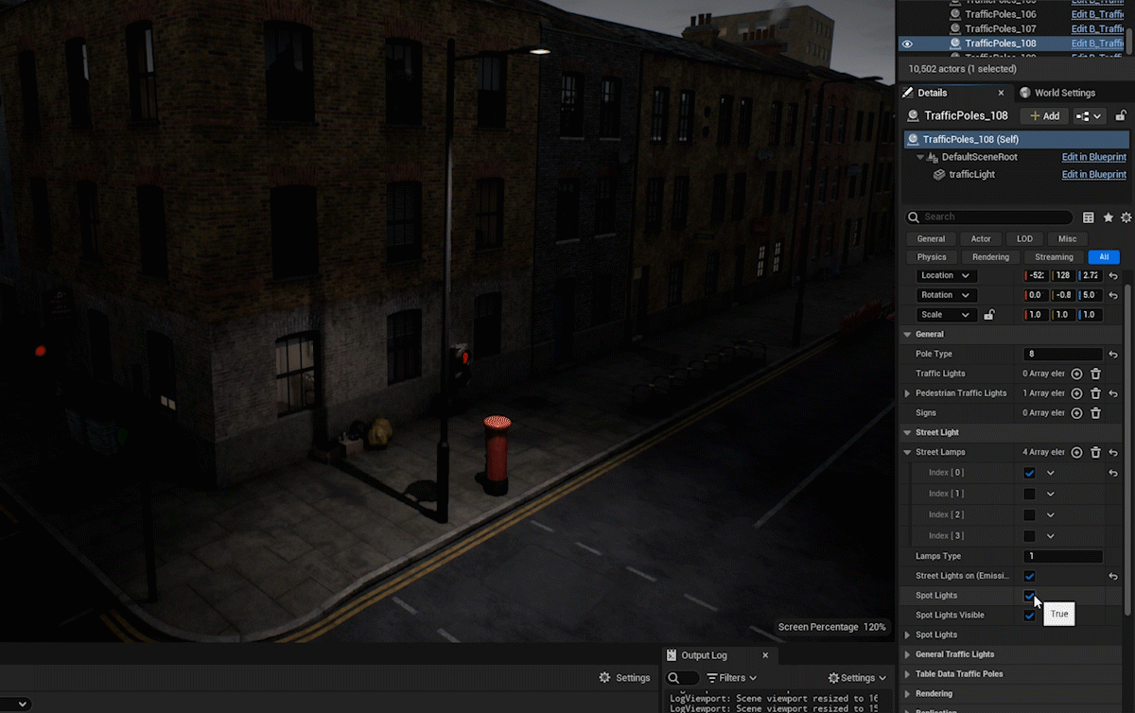Expand the General Traffic Lights section
1135x713 pixels.
907,654
